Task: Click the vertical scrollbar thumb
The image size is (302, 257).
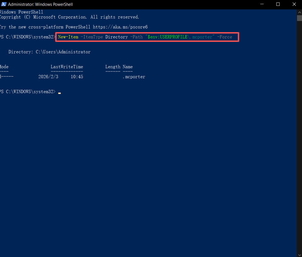Action: (300, 18)
